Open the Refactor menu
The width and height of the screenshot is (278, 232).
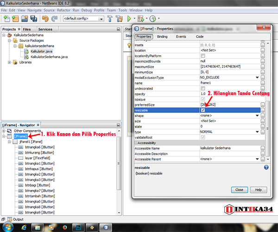[63, 10]
